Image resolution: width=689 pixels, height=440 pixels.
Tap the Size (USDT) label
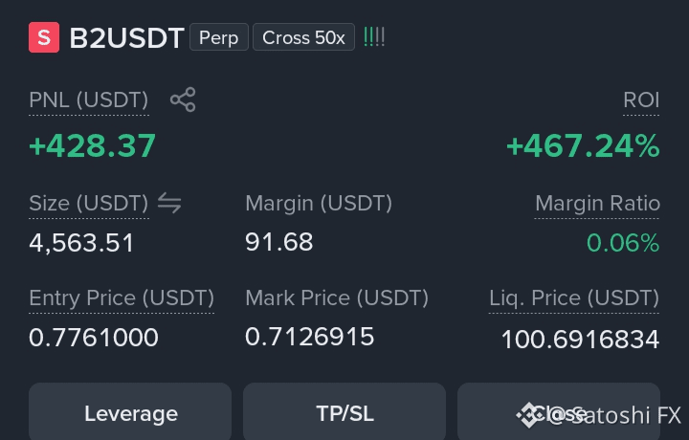click(89, 204)
